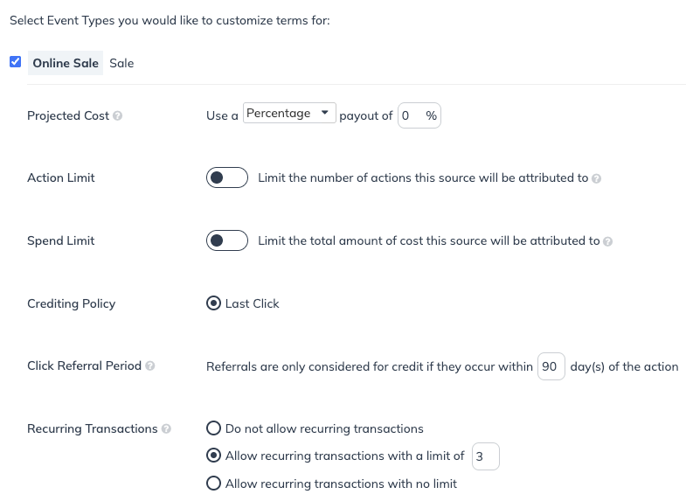Enable the Action Limit toggle

coord(227,177)
